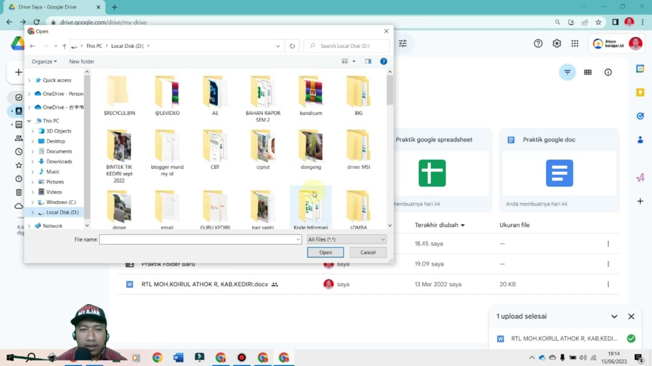Open a new Chrome tab
This screenshot has height=366, width=652.
click(115, 7)
